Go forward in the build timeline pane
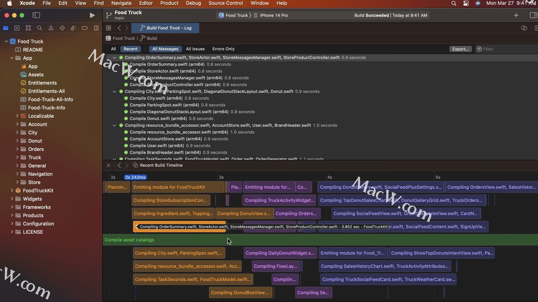Image resolution: width=538 pixels, height=302 pixels. (x=127, y=166)
